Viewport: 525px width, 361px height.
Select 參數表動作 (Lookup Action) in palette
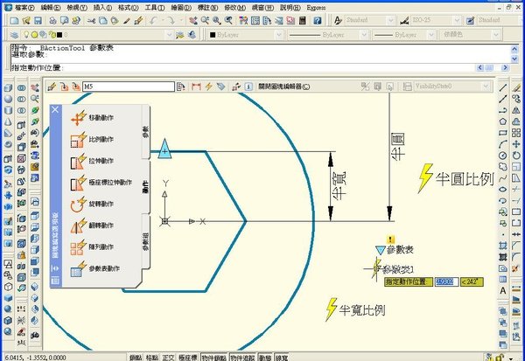click(x=95, y=268)
